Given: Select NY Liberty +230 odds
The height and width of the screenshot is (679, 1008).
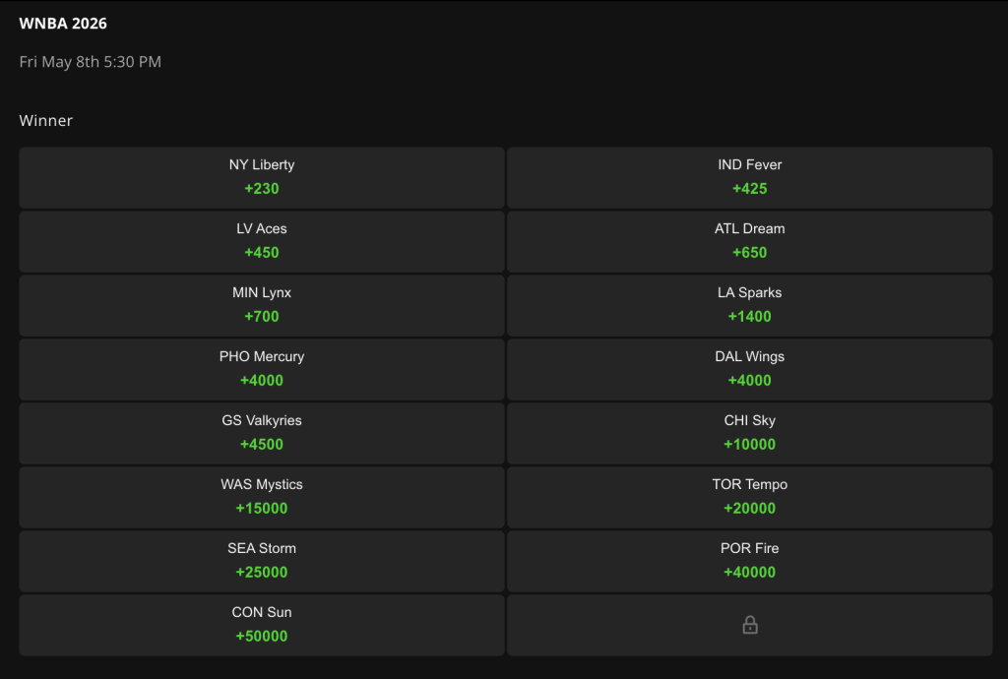Looking at the screenshot, I should point(262,178).
